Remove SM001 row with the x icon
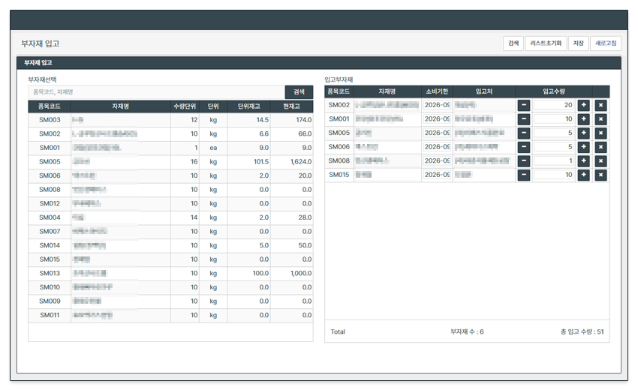The image size is (638, 390). (600, 119)
